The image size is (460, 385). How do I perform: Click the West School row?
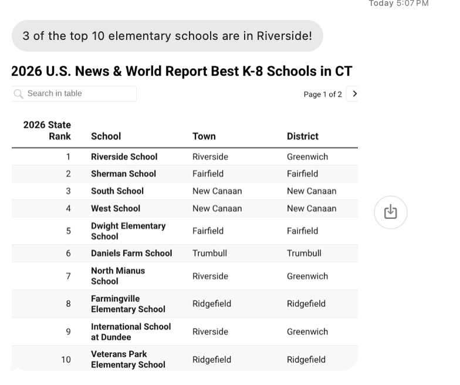tap(185, 208)
